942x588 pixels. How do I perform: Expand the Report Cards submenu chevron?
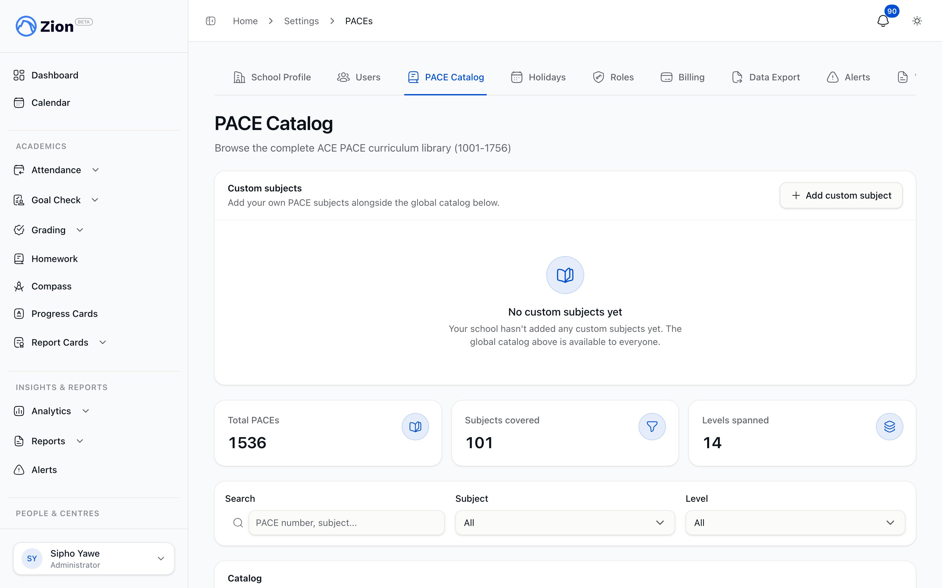tap(103, 342)
